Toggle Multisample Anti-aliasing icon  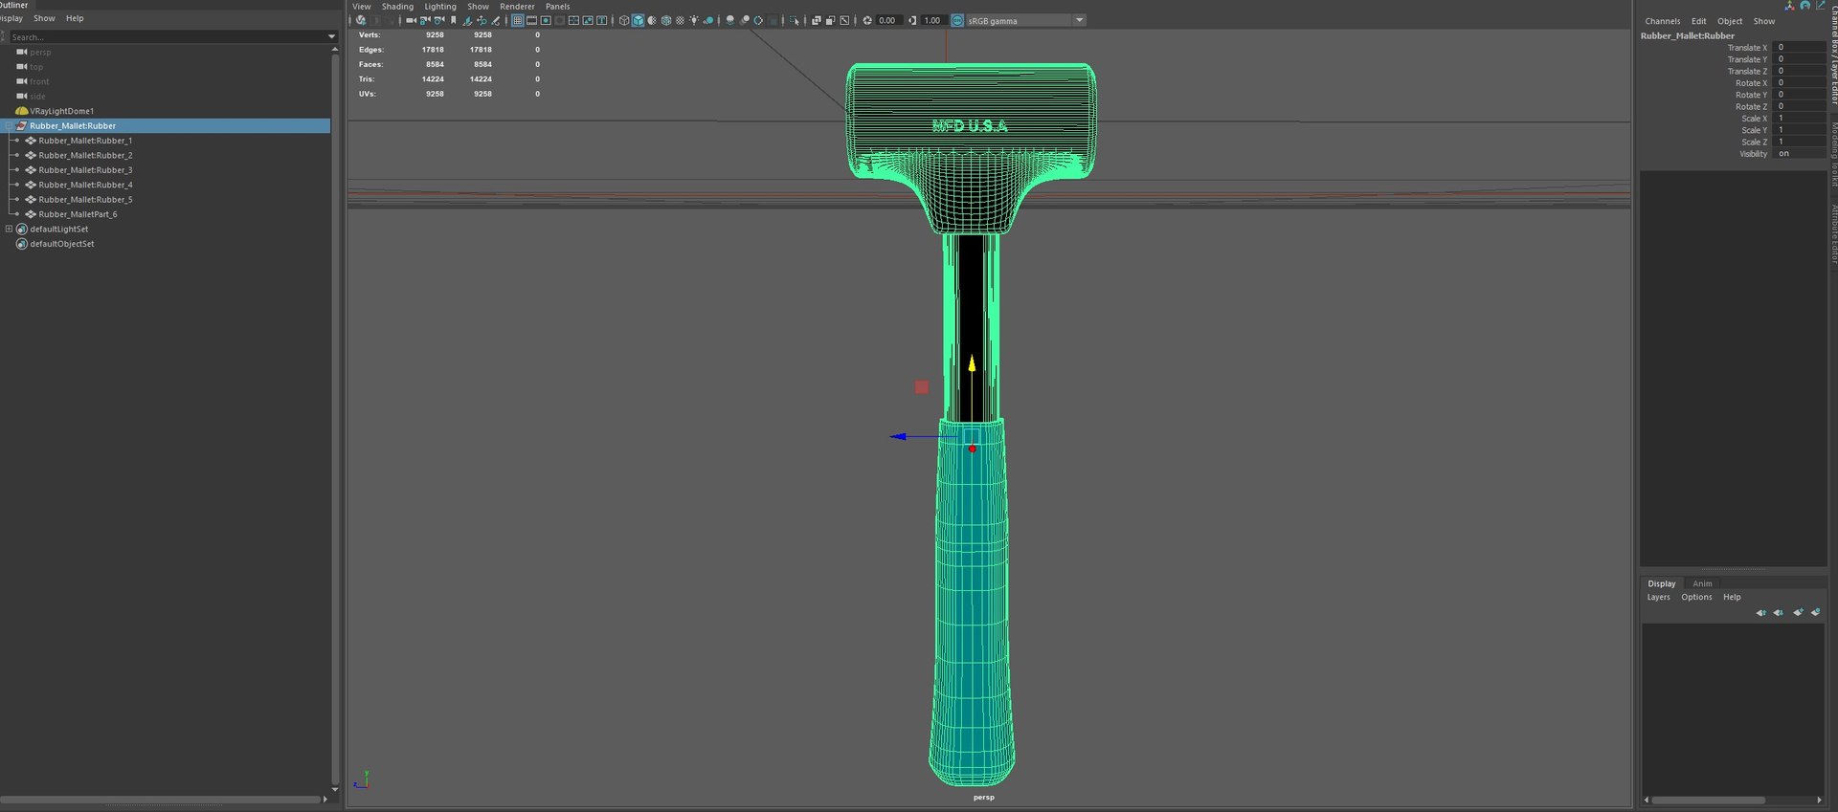758,20
